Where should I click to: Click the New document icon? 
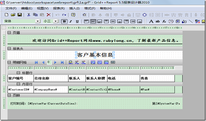[x=6, y=15]
